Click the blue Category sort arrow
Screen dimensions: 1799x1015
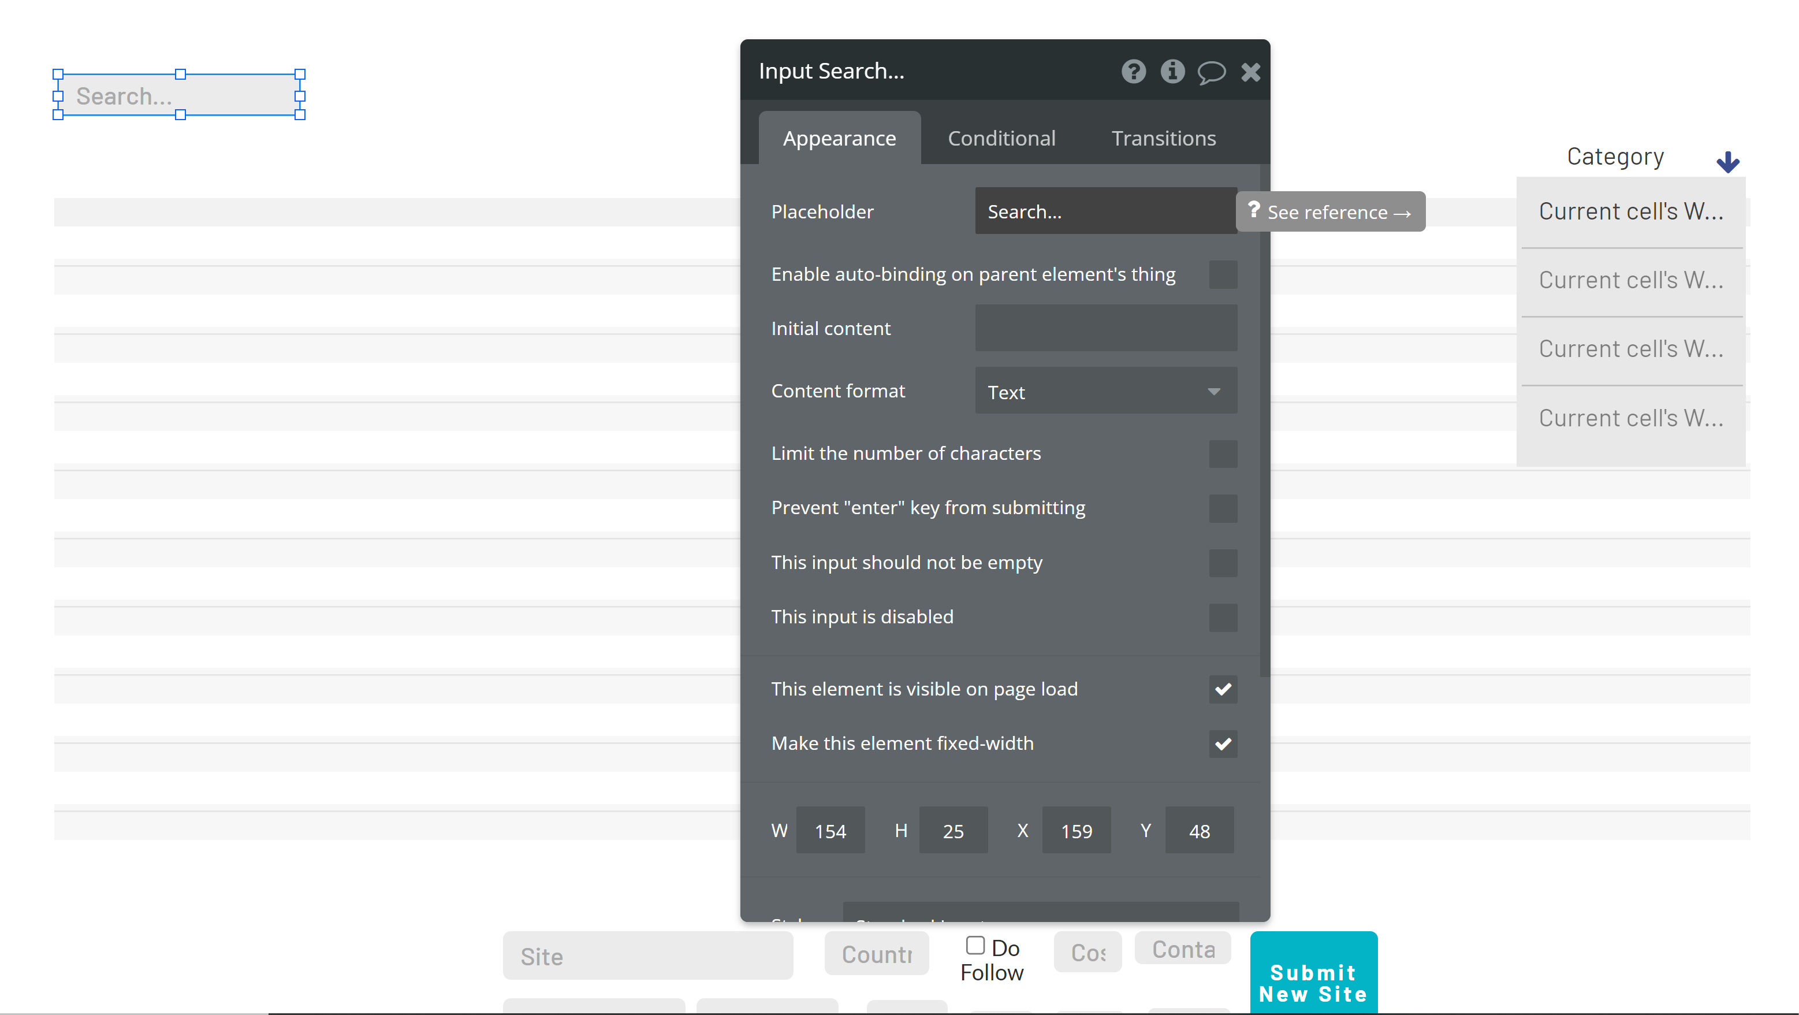click(x=1728, y=162)
